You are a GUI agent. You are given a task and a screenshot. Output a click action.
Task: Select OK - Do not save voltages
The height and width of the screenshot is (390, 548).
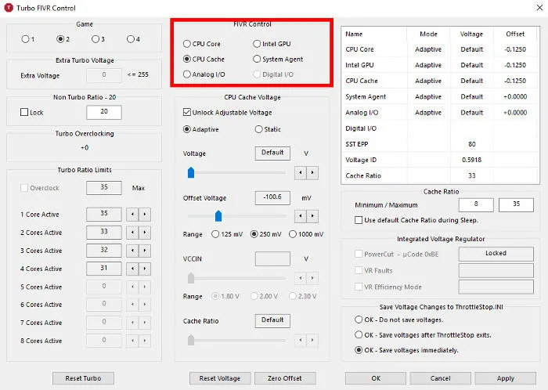pyautogui.click(x=359, y=320)
